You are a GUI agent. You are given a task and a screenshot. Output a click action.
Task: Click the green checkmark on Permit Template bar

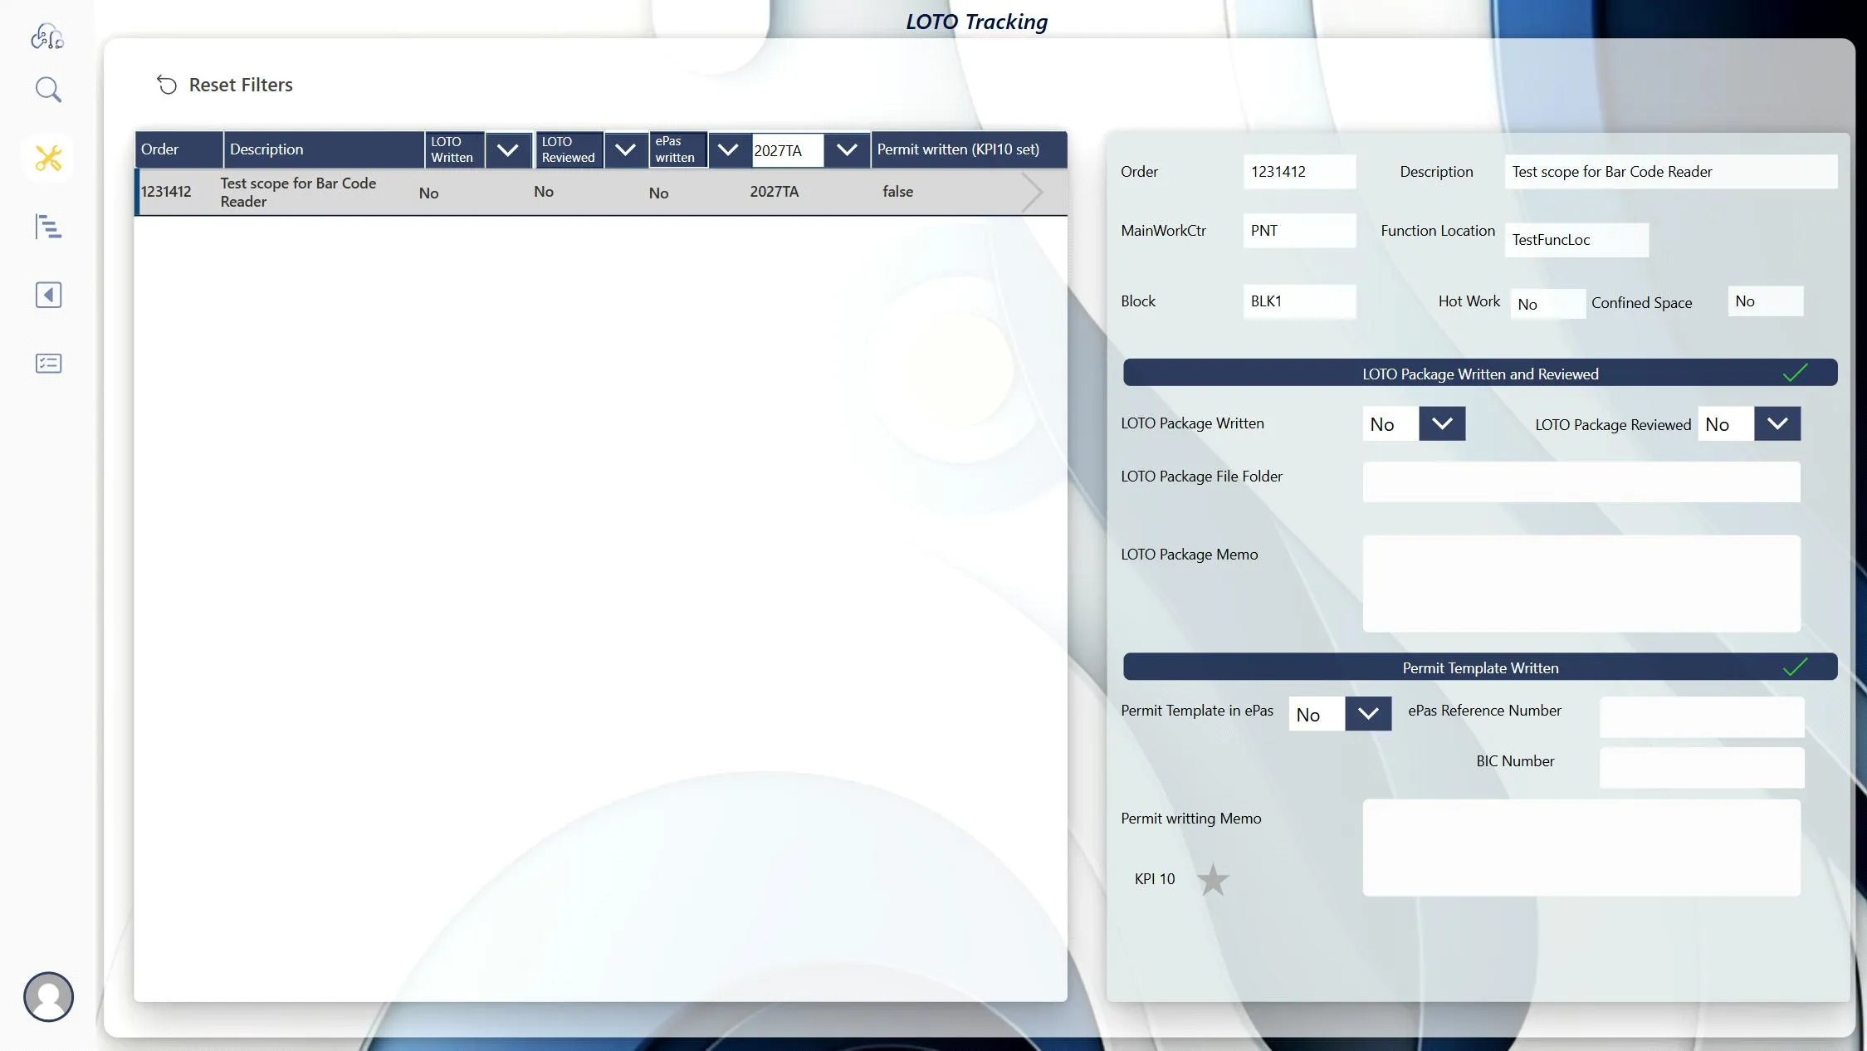[x=1795, y=667]
